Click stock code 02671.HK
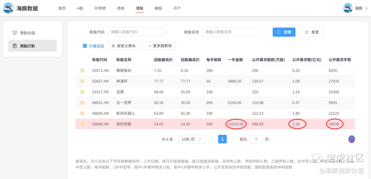 click(x=100, y=70)
